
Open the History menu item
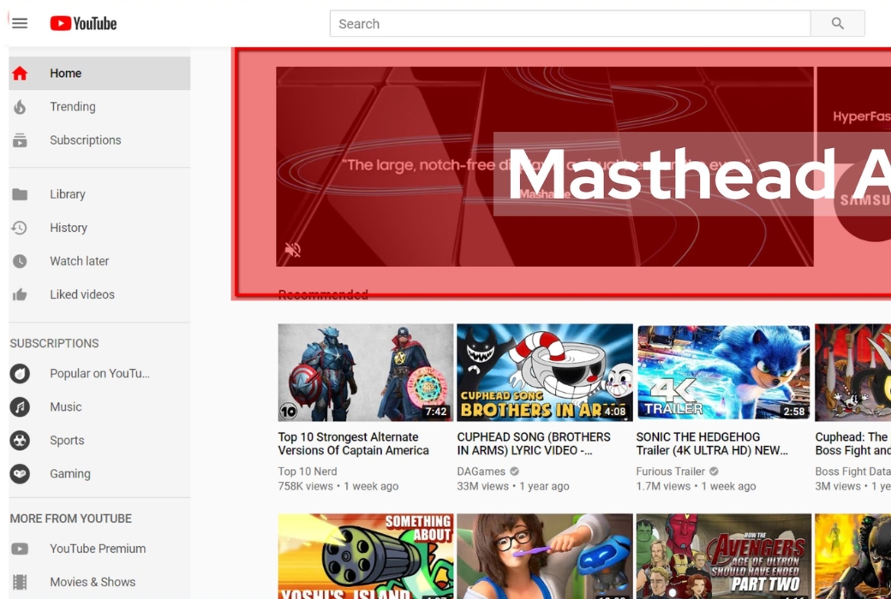coord(99,228)
